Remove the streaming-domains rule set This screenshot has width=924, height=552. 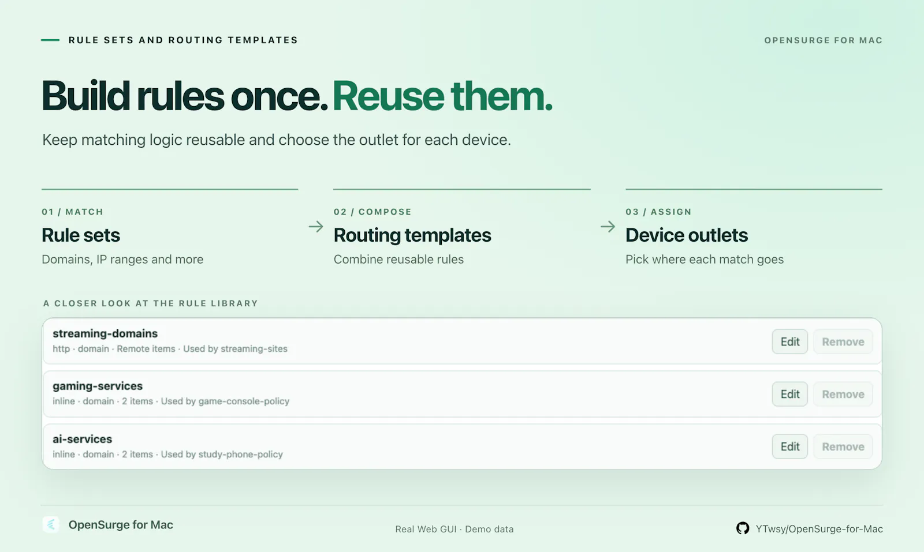(x=843, y=341)
